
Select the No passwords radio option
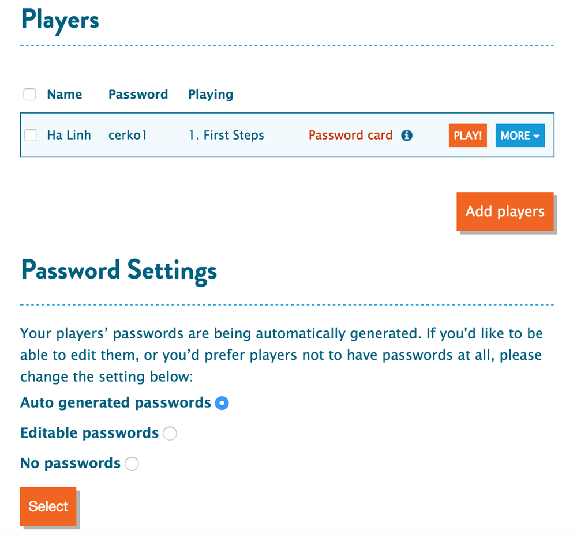[132, 464]
